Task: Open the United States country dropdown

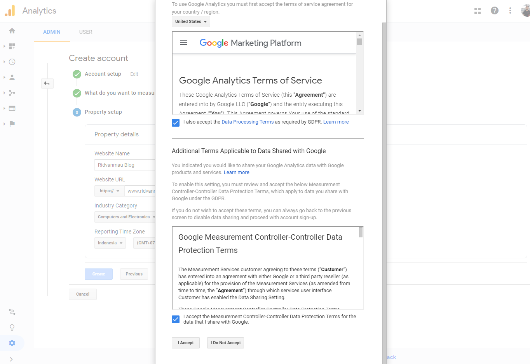Action: click(191, 21)
